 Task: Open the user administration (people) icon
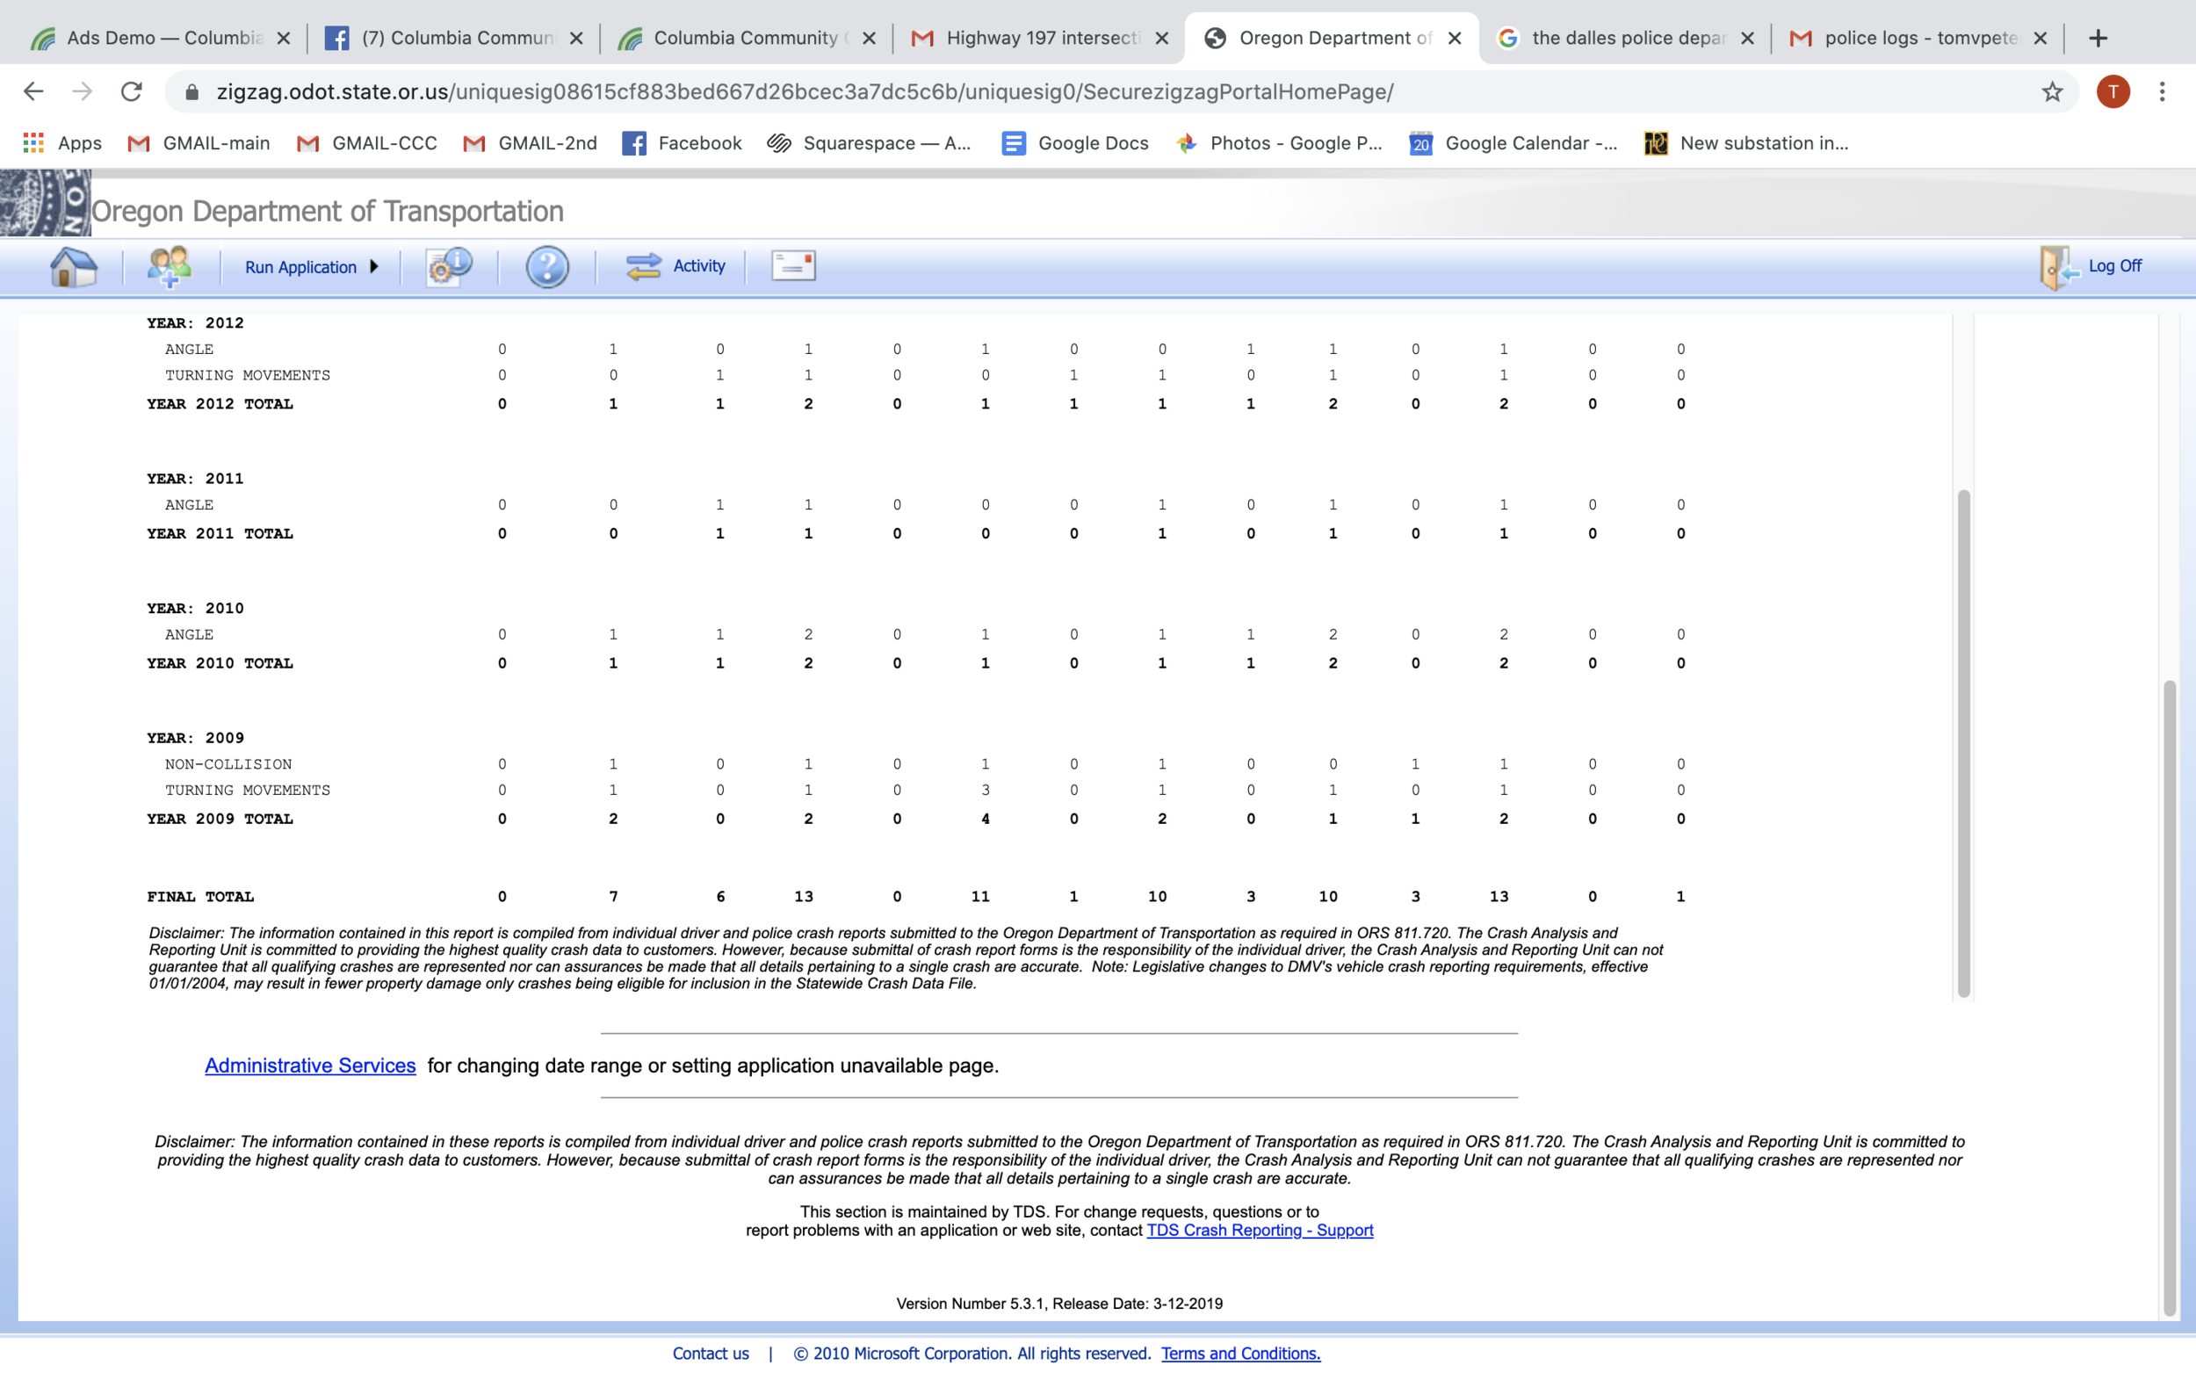click(x=170, y=266)
